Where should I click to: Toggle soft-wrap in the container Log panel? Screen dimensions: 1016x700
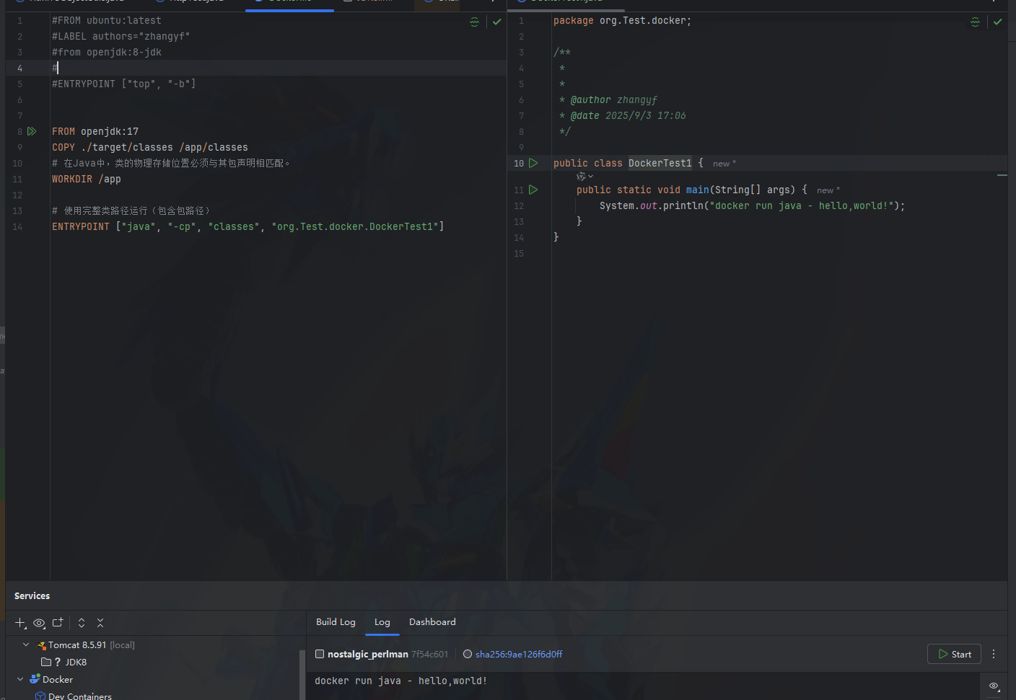(x=994, y=686)
